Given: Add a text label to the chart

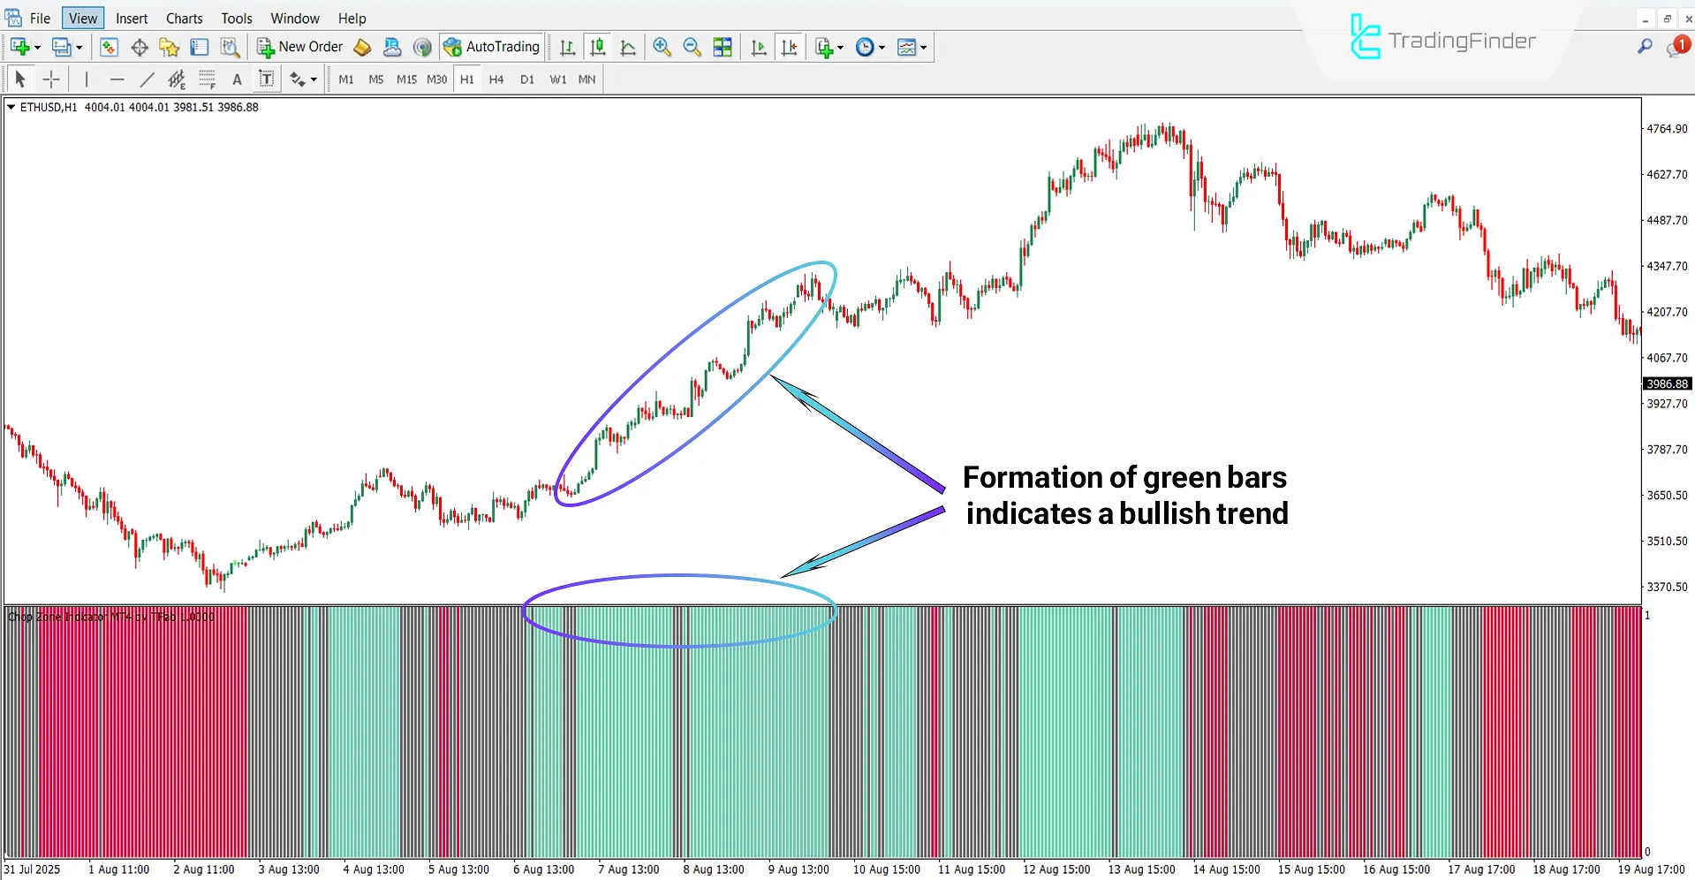Looking at the screenshot, I should click(x=266, y=79).
